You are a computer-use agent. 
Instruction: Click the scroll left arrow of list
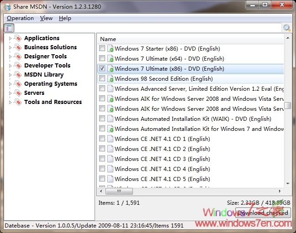point(101,192)
